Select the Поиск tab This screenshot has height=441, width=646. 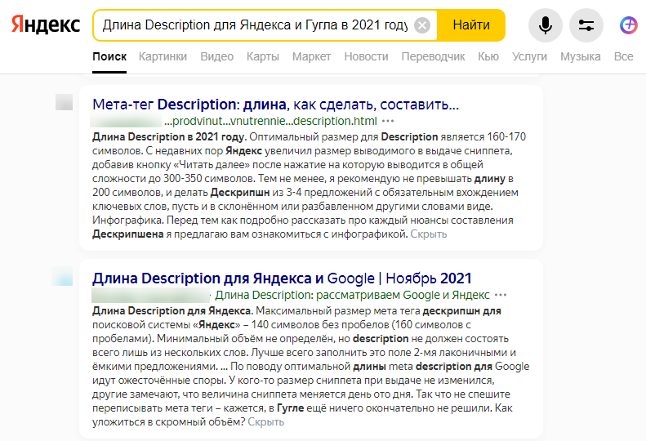(109, 56)
